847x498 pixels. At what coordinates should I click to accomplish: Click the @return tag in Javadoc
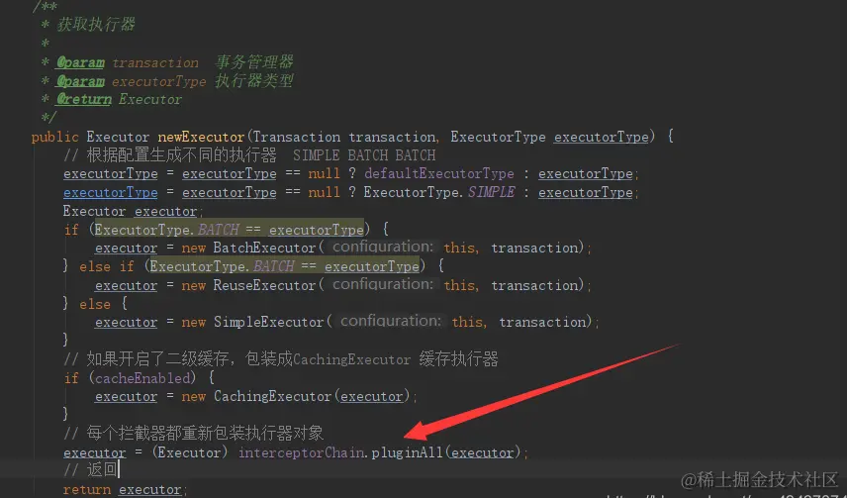[84, 99]
